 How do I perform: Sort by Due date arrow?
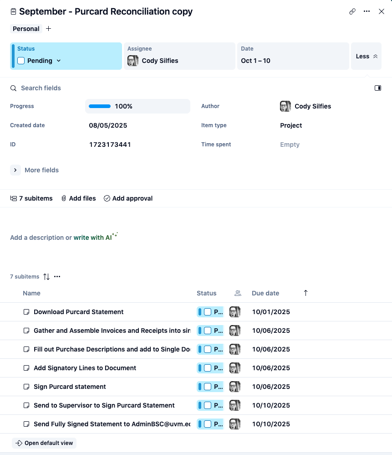[305, 293]
